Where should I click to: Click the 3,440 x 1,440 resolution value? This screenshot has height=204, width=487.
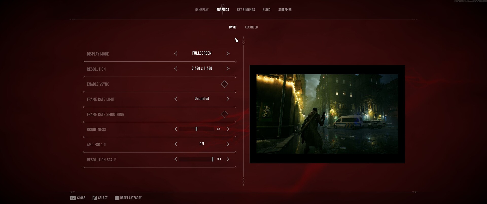pyautogui.click(x=202, y=68)
